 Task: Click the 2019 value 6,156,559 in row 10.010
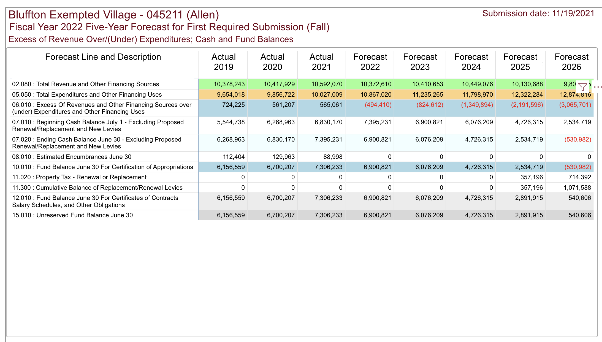(231, 167)
